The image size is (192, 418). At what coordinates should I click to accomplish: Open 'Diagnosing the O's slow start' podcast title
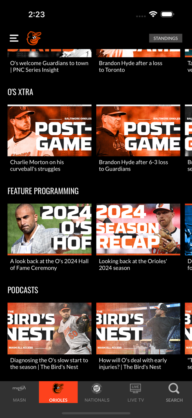point(49,364)
